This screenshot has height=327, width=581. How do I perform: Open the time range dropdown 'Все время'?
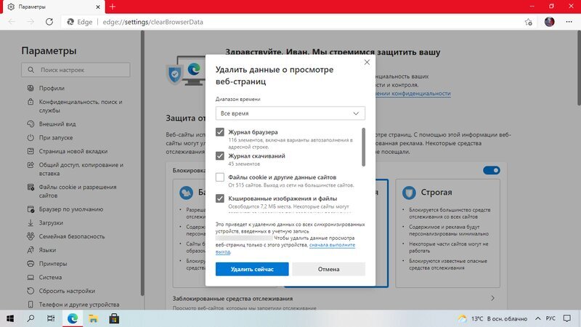[x=290, y=113]
